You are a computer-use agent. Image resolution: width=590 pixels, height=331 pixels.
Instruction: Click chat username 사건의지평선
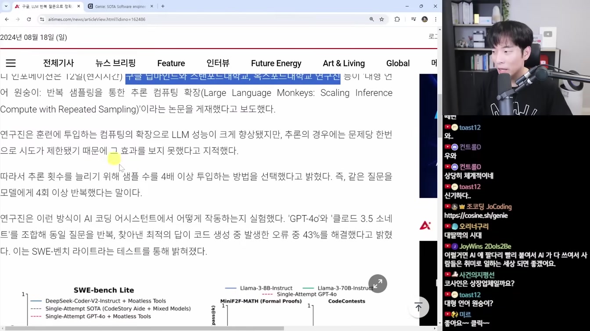(477, 275)
